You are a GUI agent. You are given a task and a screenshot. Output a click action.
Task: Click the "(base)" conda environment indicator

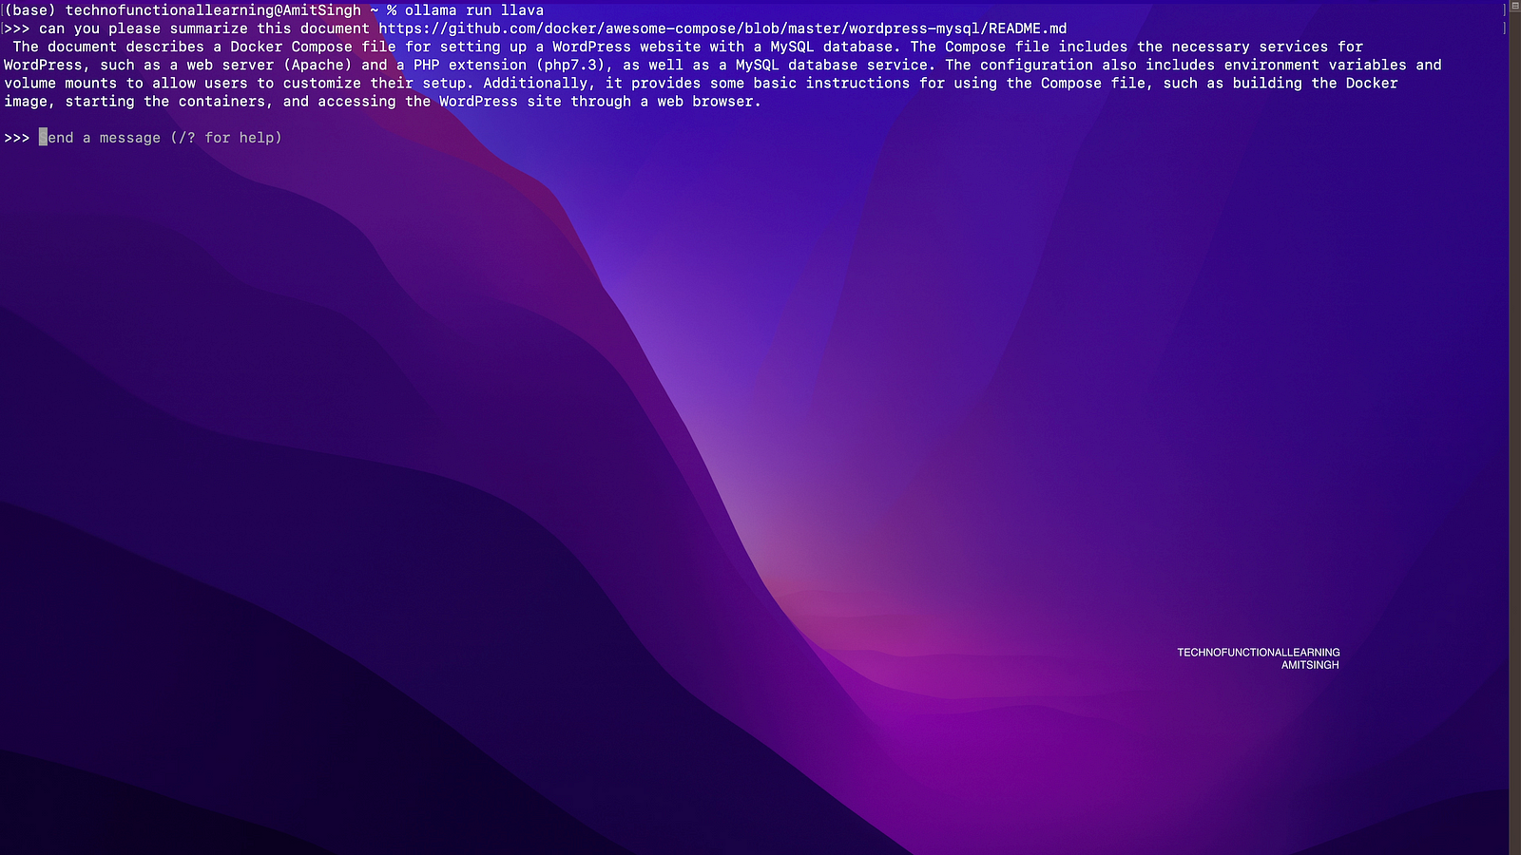coord(30,10)
